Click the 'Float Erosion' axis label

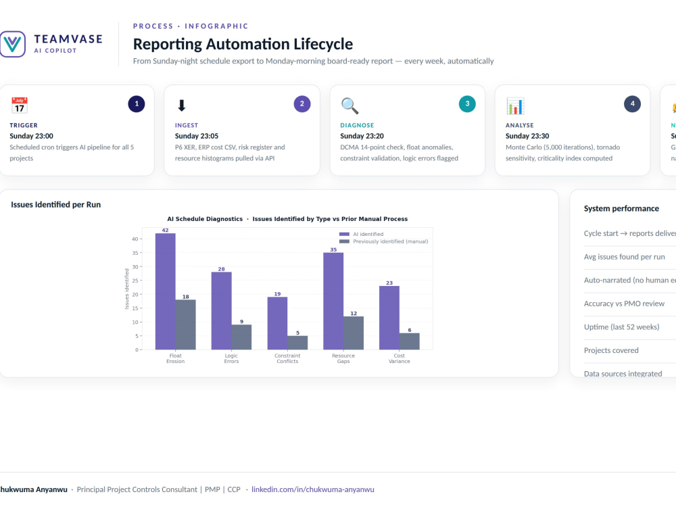176,359
